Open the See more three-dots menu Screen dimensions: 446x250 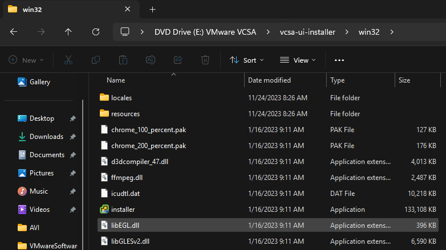(x=339, y=60)
